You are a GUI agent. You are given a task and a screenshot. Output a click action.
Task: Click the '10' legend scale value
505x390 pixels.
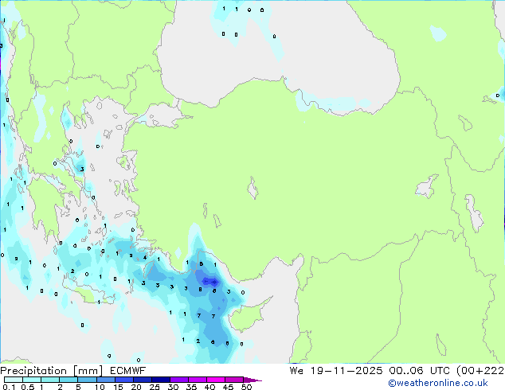point(100,387)
